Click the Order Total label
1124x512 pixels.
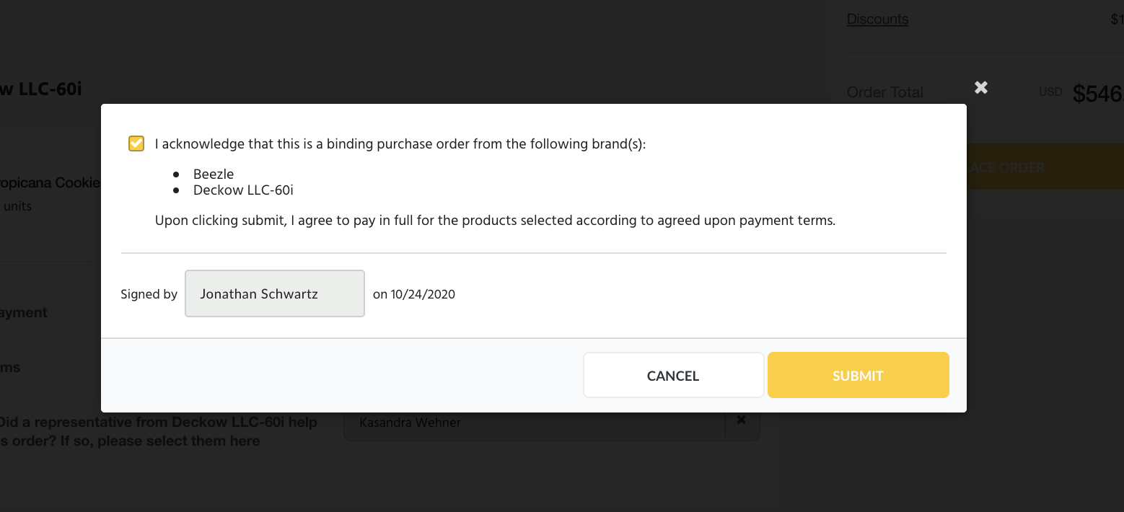pyautogui.click(x=884, y=92)
